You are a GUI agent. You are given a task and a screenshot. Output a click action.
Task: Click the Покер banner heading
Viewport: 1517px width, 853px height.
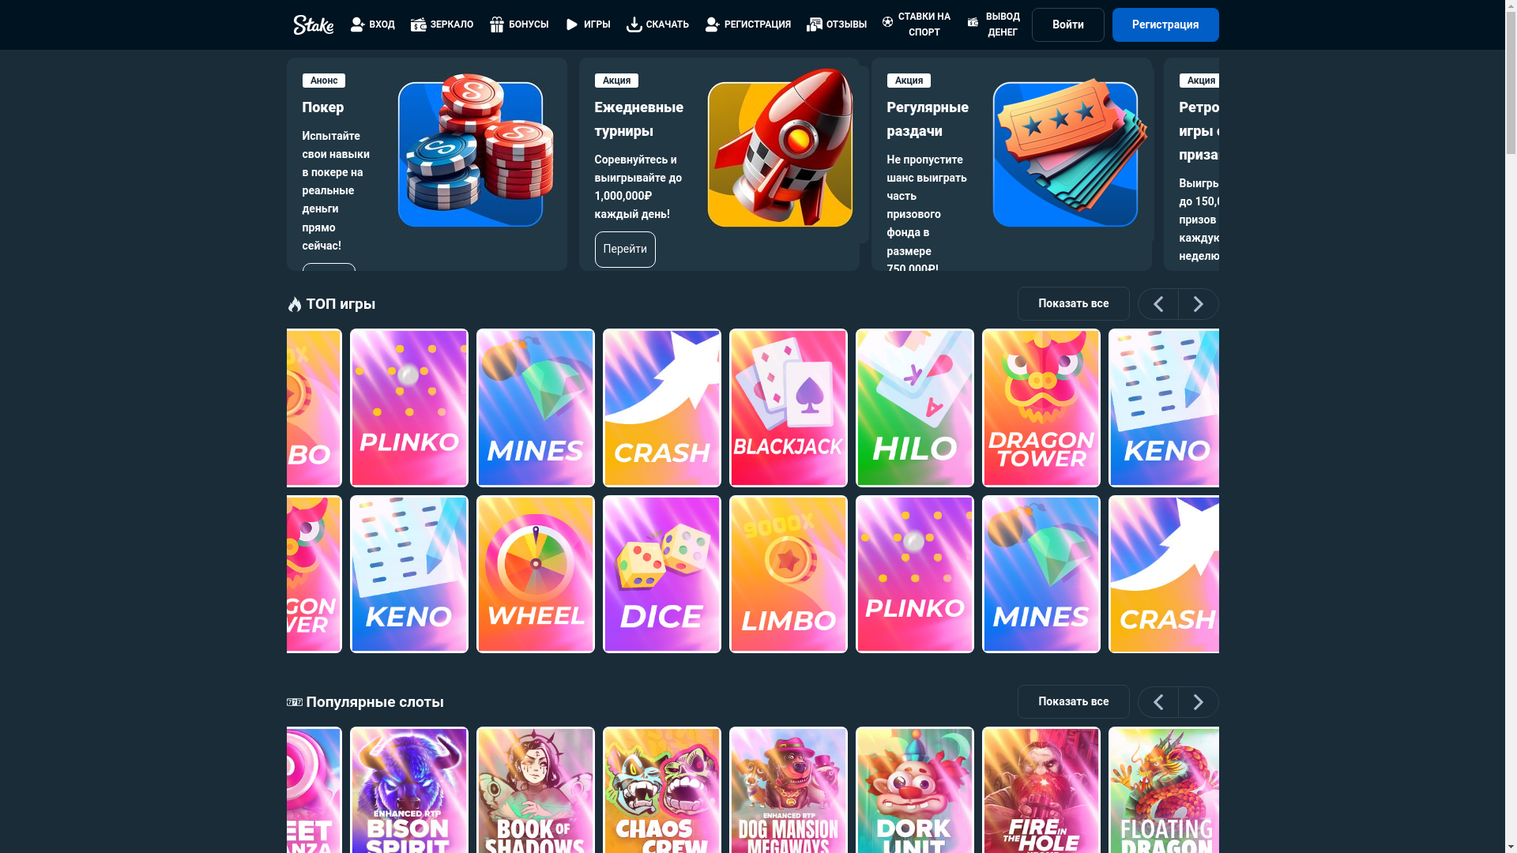point(323,107)
